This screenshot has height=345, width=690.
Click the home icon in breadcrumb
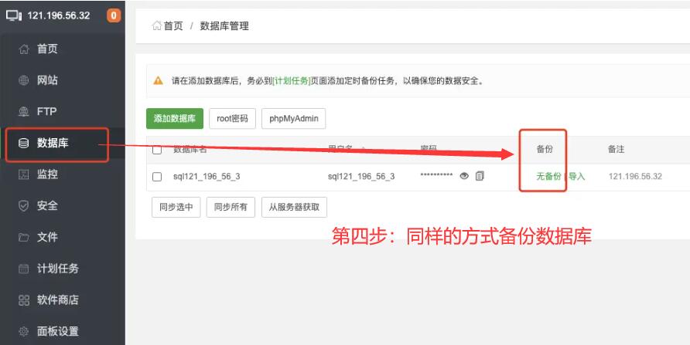coord(156,26)
